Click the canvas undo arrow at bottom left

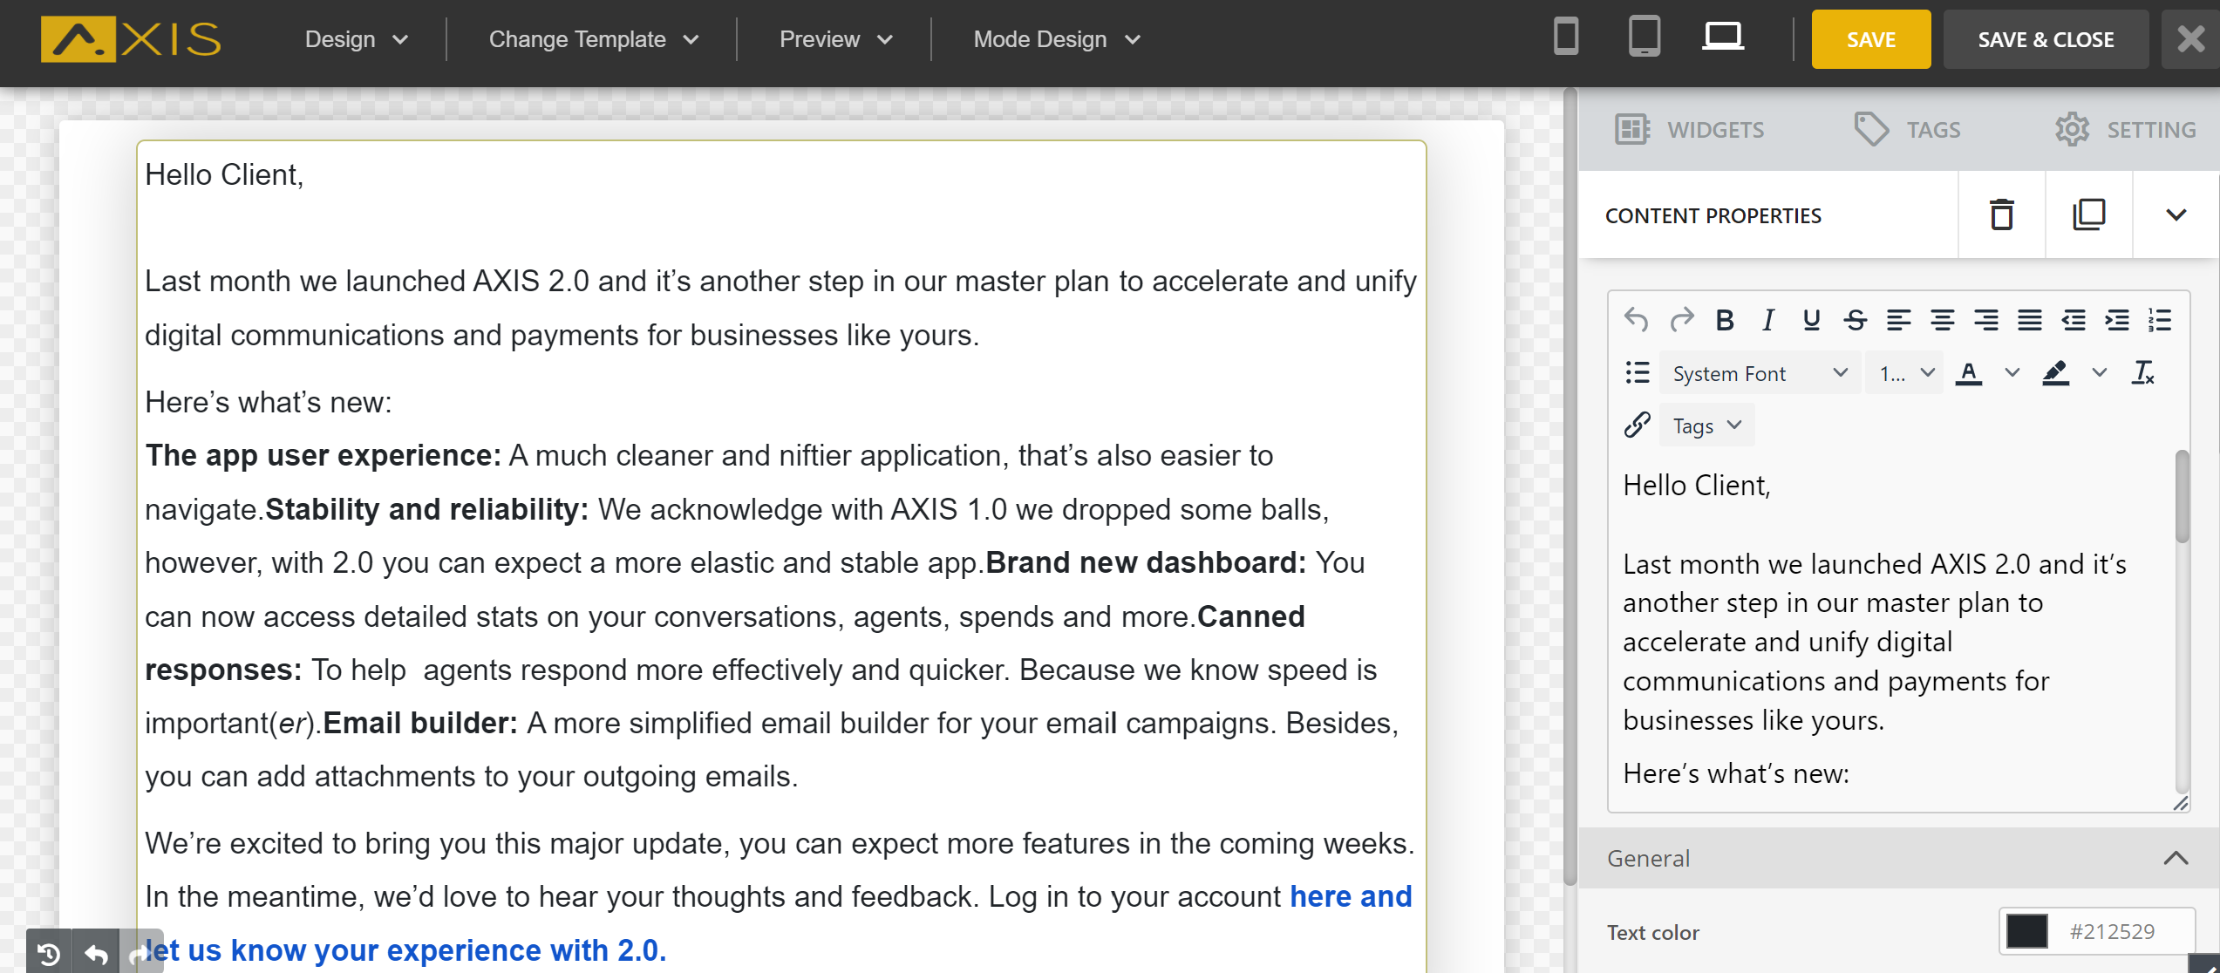(x=96, y=954)
